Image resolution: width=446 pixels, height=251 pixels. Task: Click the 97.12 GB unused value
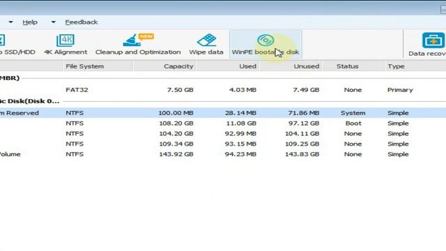(304, 123)
